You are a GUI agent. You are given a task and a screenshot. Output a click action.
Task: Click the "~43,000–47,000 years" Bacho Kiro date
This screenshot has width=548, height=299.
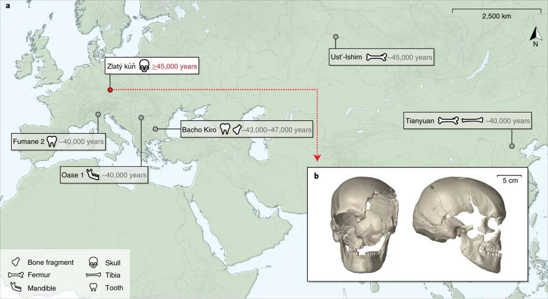pyautogui.click(x=275, y=130)
